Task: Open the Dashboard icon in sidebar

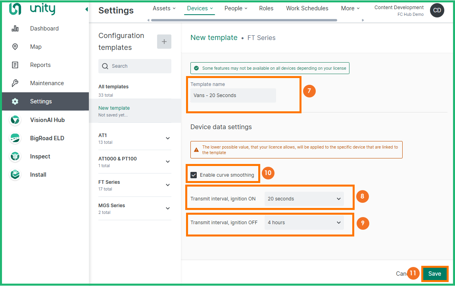Action: point(15,29)
